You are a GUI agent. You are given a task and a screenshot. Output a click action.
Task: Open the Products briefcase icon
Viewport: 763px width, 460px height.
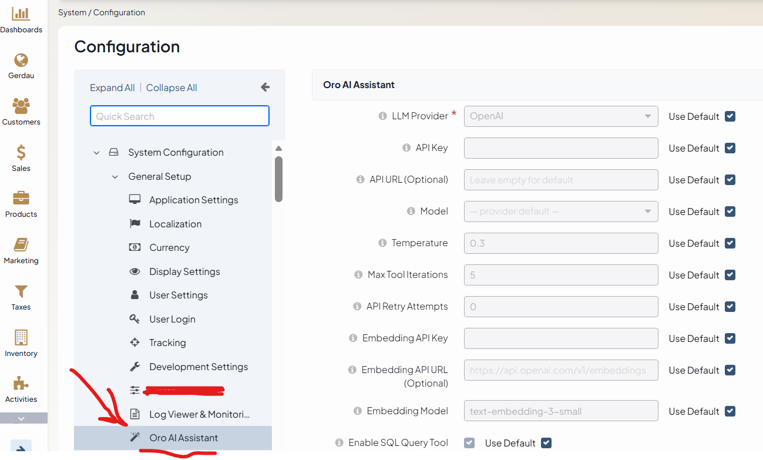pyautogui.click(x=21, y=199)
